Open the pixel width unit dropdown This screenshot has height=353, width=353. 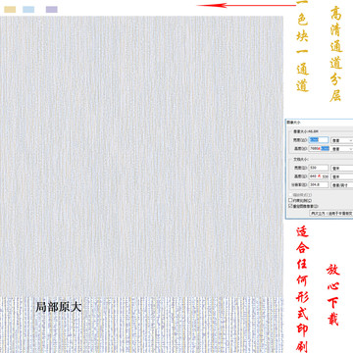[342, 140]
